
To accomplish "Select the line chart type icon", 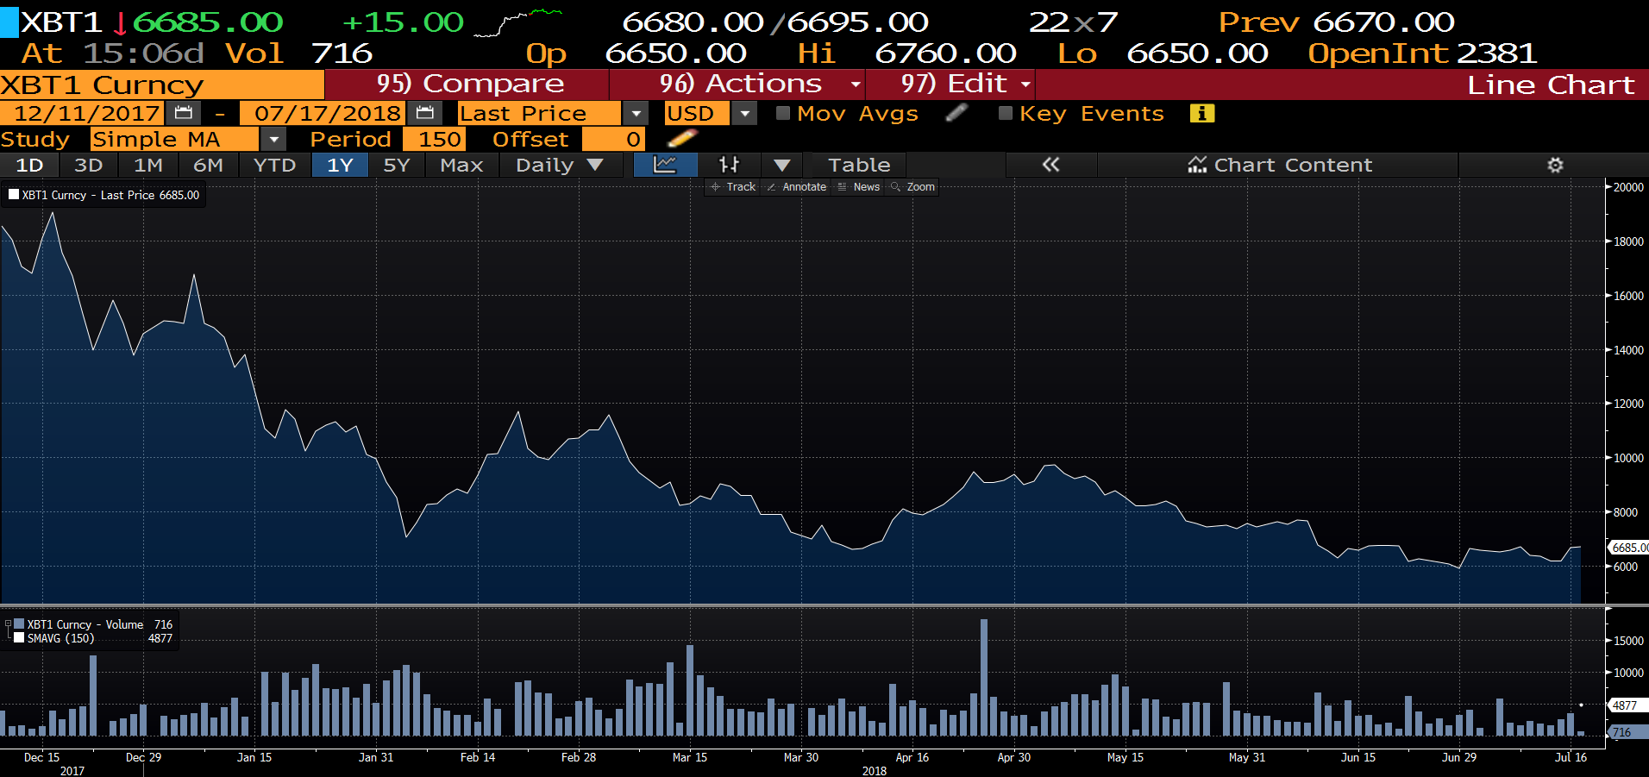I will point(664,165).
